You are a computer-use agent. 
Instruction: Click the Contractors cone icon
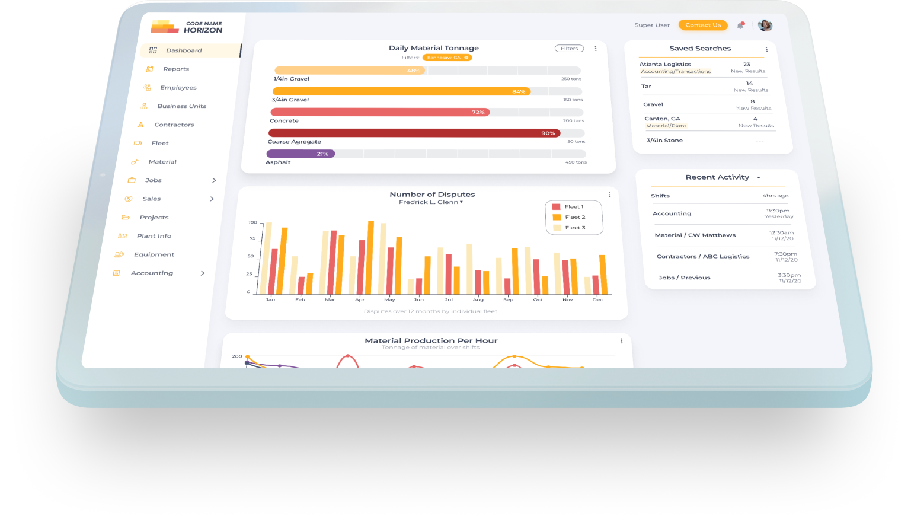click(x=140, y=125)
